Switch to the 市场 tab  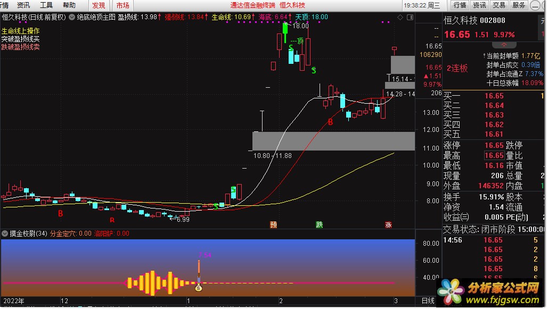(122, 5)
